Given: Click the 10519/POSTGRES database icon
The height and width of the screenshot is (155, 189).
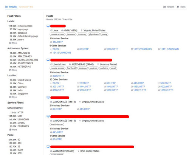Looking at the screenshot, I should coord(132,49).
